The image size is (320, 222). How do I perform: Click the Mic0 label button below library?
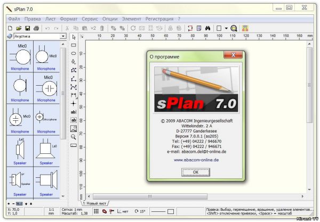19,204
